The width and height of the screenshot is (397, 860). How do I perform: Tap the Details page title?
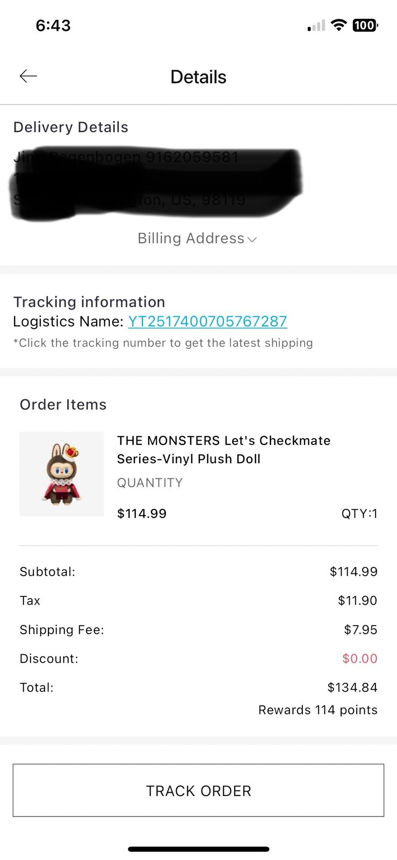click(x=198, y=77)
